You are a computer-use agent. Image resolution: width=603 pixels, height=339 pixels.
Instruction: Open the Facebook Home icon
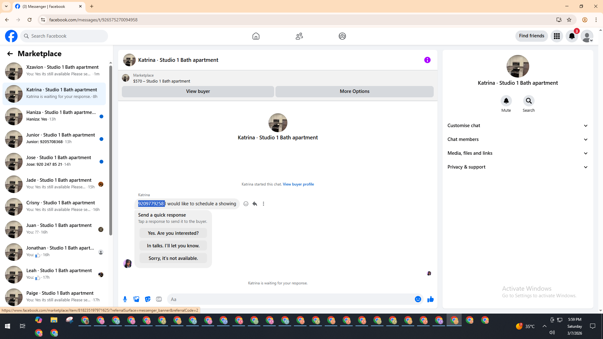(256, 36)
